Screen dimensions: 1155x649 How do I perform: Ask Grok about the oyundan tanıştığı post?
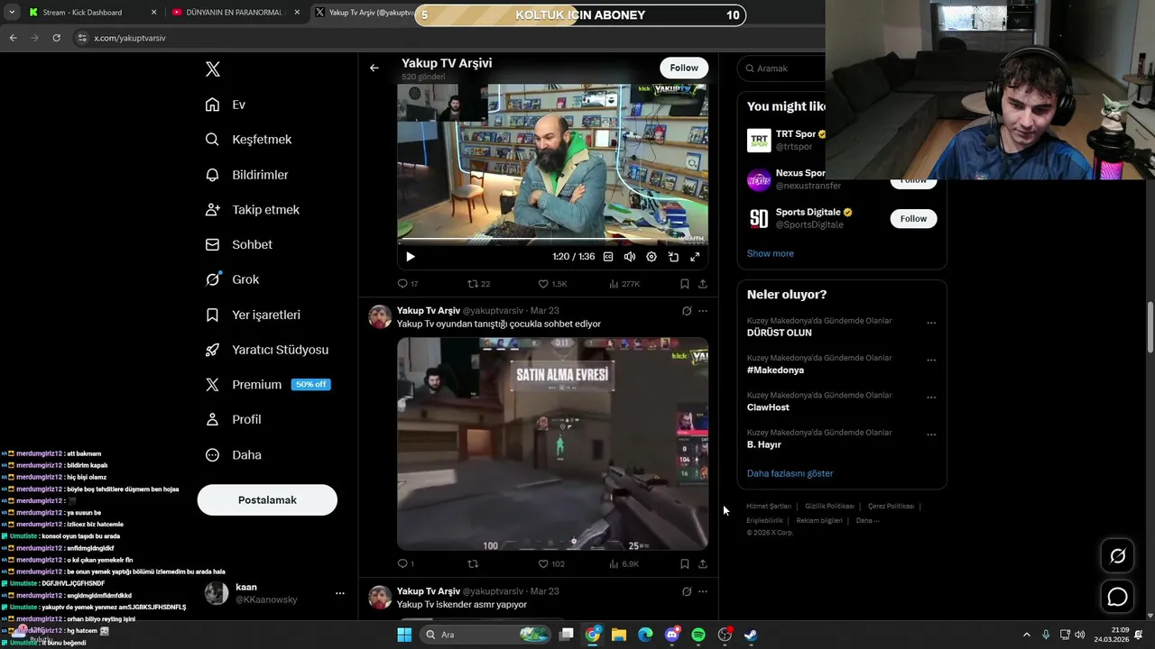[687, 311]
